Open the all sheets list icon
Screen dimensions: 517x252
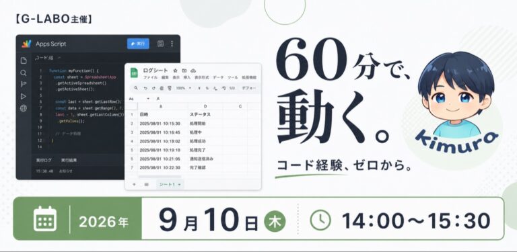(146, 185)
